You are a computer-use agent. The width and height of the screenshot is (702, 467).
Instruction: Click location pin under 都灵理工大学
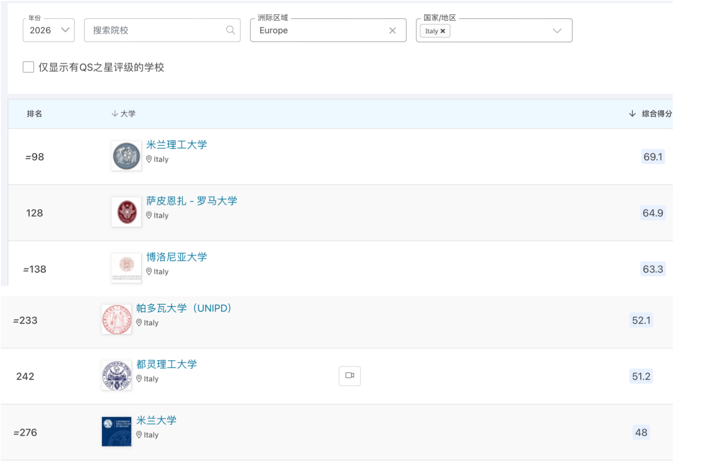[x=139, y=379]
